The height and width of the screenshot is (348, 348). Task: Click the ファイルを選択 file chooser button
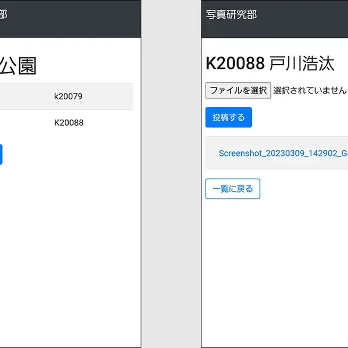click(x=238, y=90)
